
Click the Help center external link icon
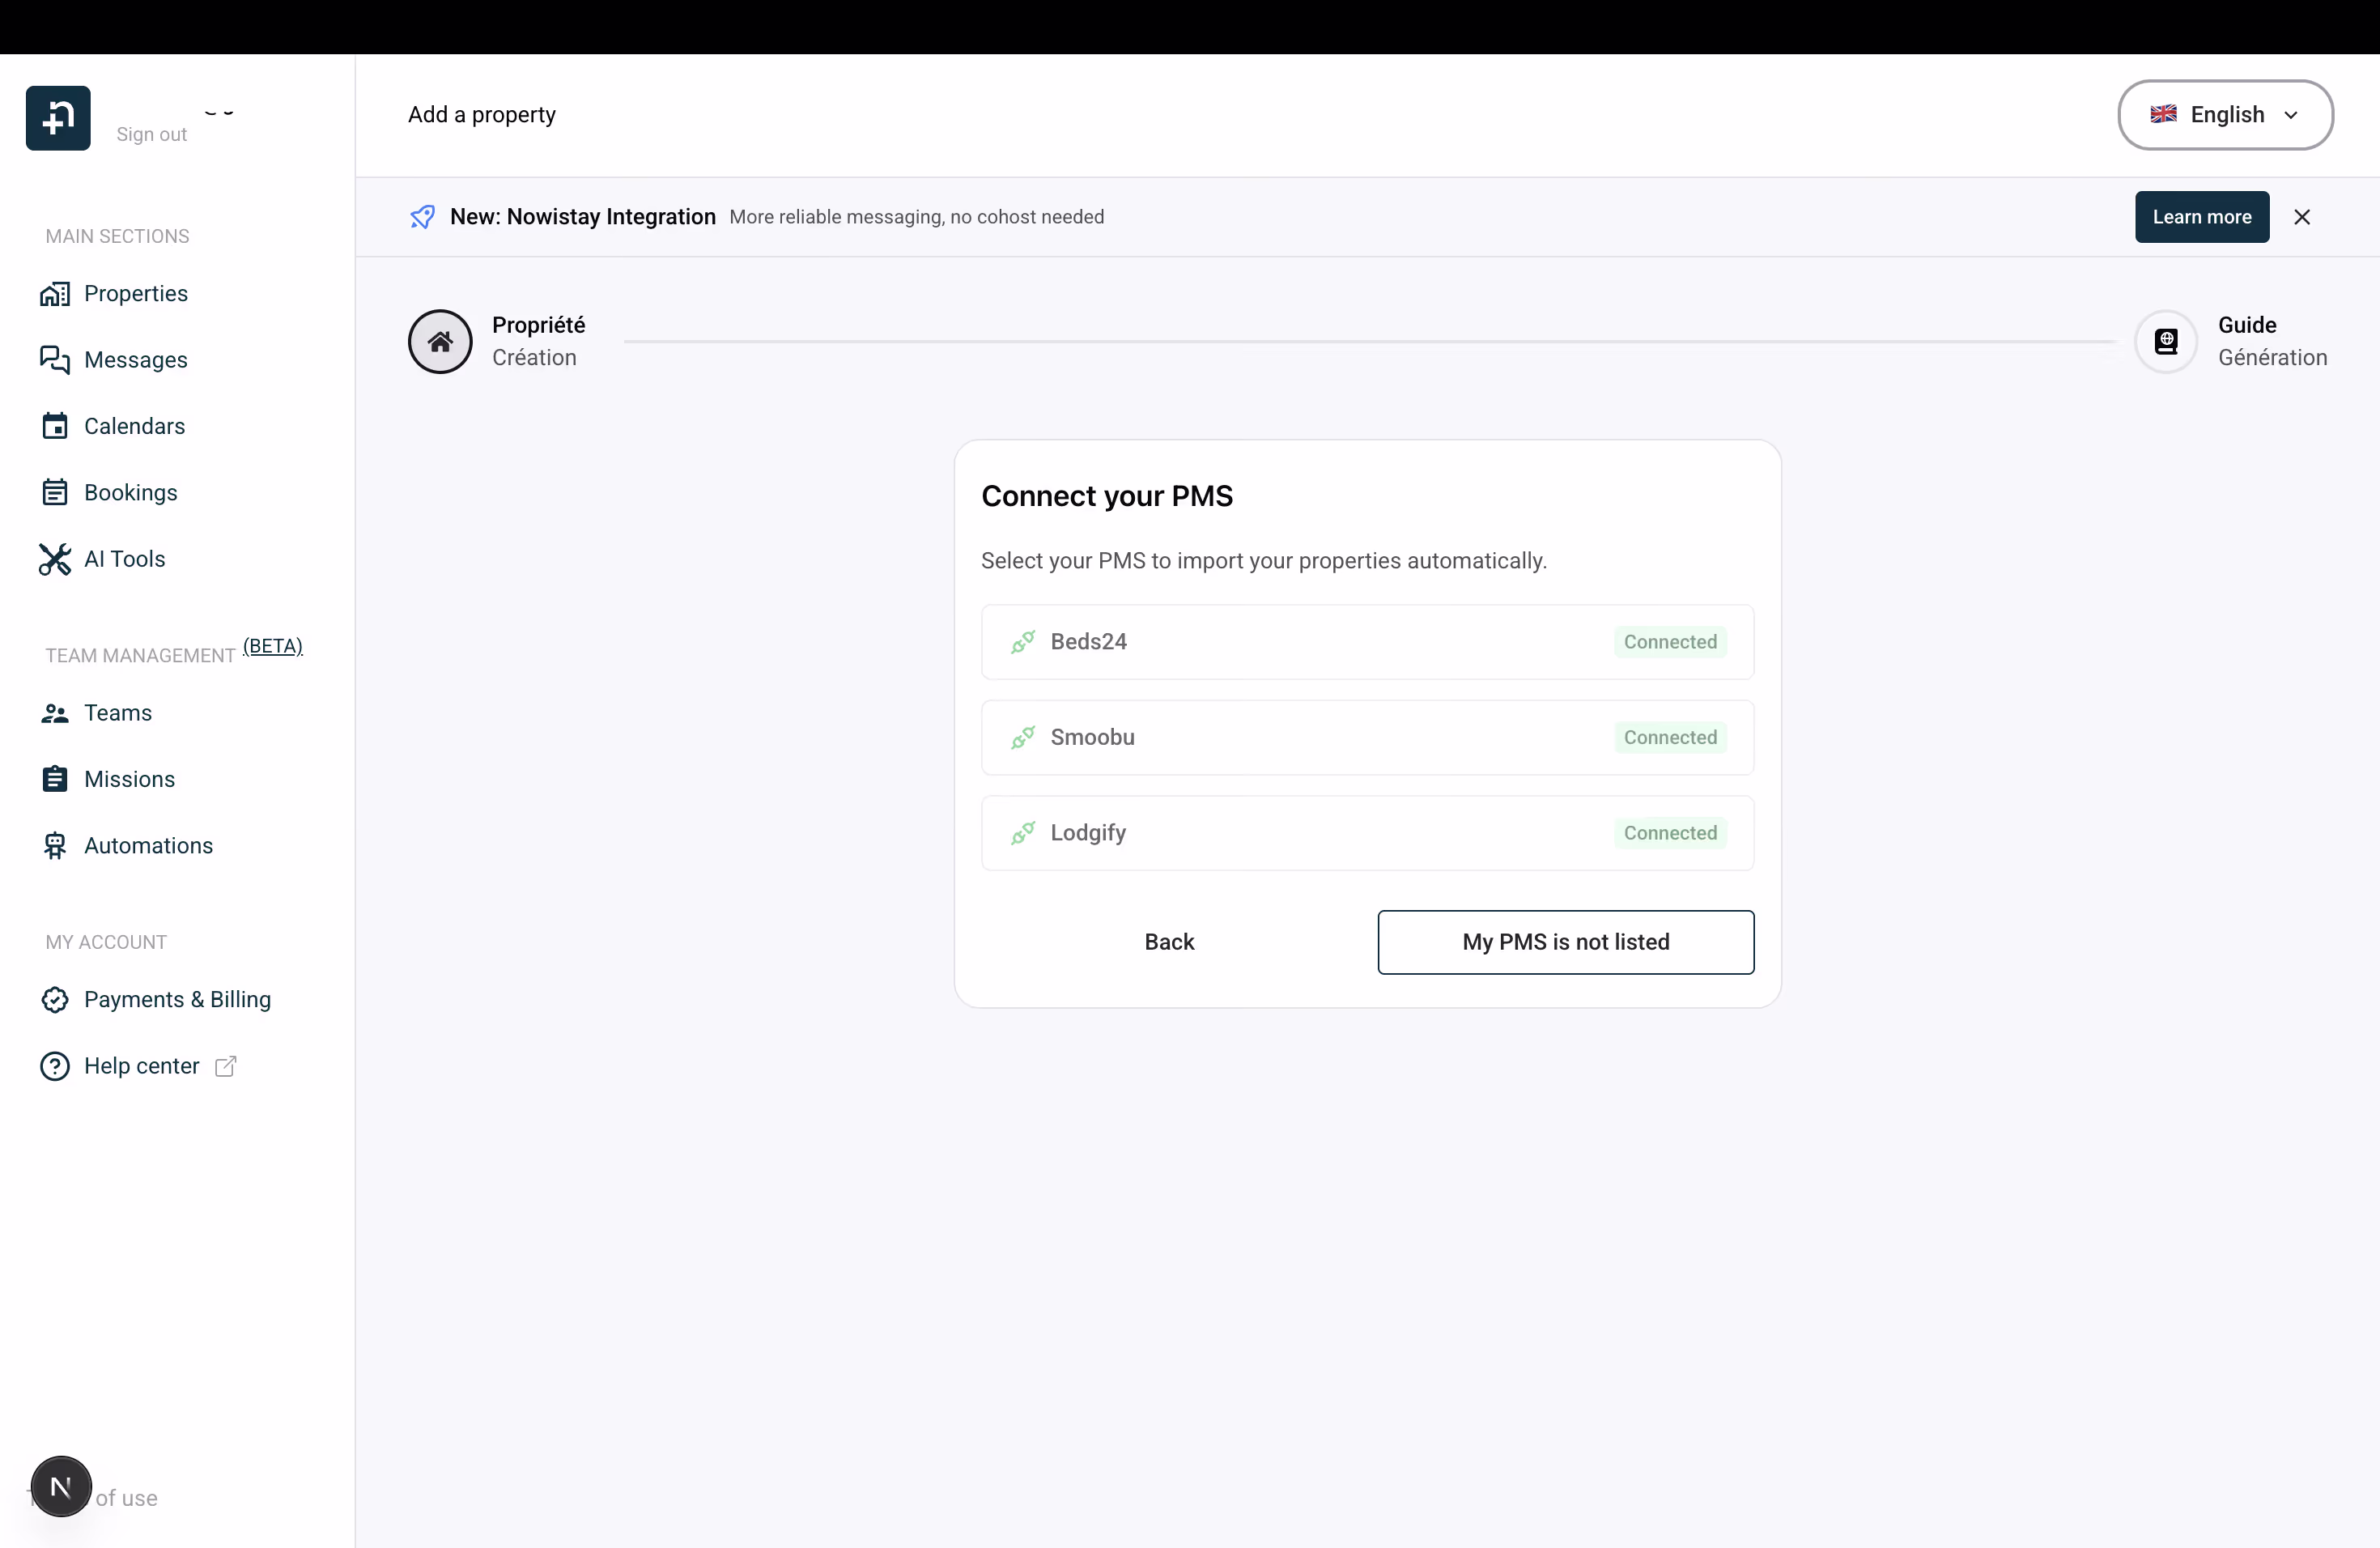pos(226,1066)
